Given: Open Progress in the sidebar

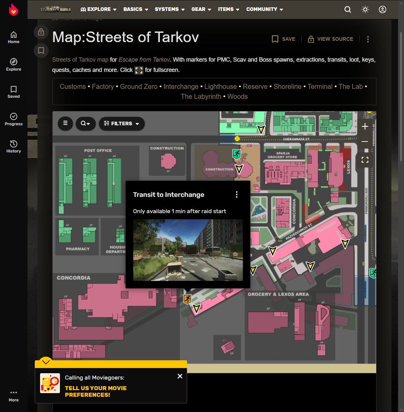Looking at the screenshot, I should pos(14,119).
